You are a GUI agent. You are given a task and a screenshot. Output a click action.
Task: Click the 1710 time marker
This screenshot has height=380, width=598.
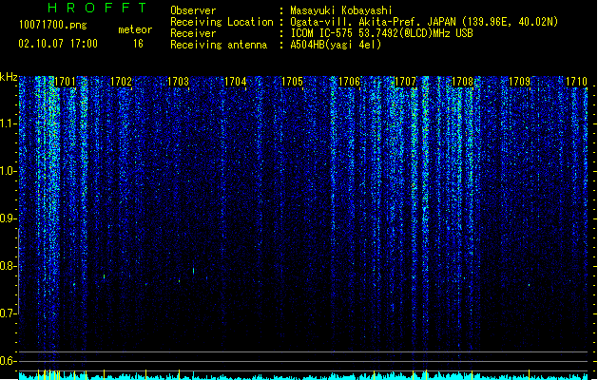click(576, 82)
